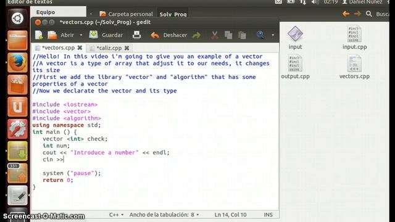Click the 'vector <int> check;' line
The width and height of the screenshot is (395, 222).
(x=75, y=139)
